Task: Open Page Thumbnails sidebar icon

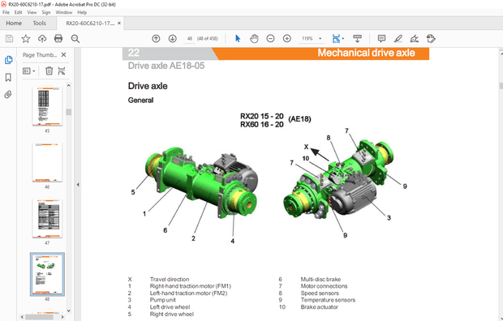Action: click(x=8, y=60)
